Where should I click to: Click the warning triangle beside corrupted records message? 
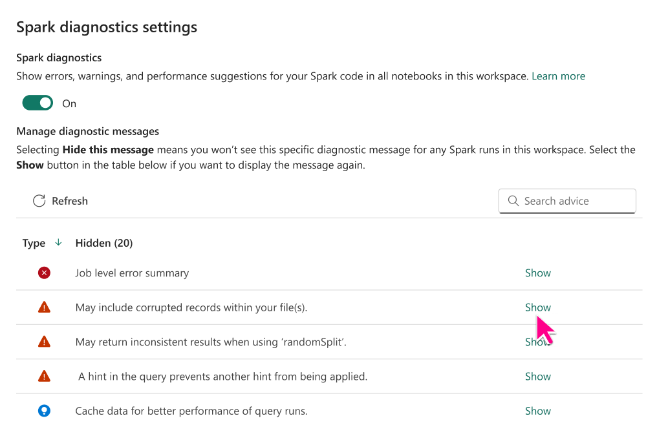pos(44,307)
